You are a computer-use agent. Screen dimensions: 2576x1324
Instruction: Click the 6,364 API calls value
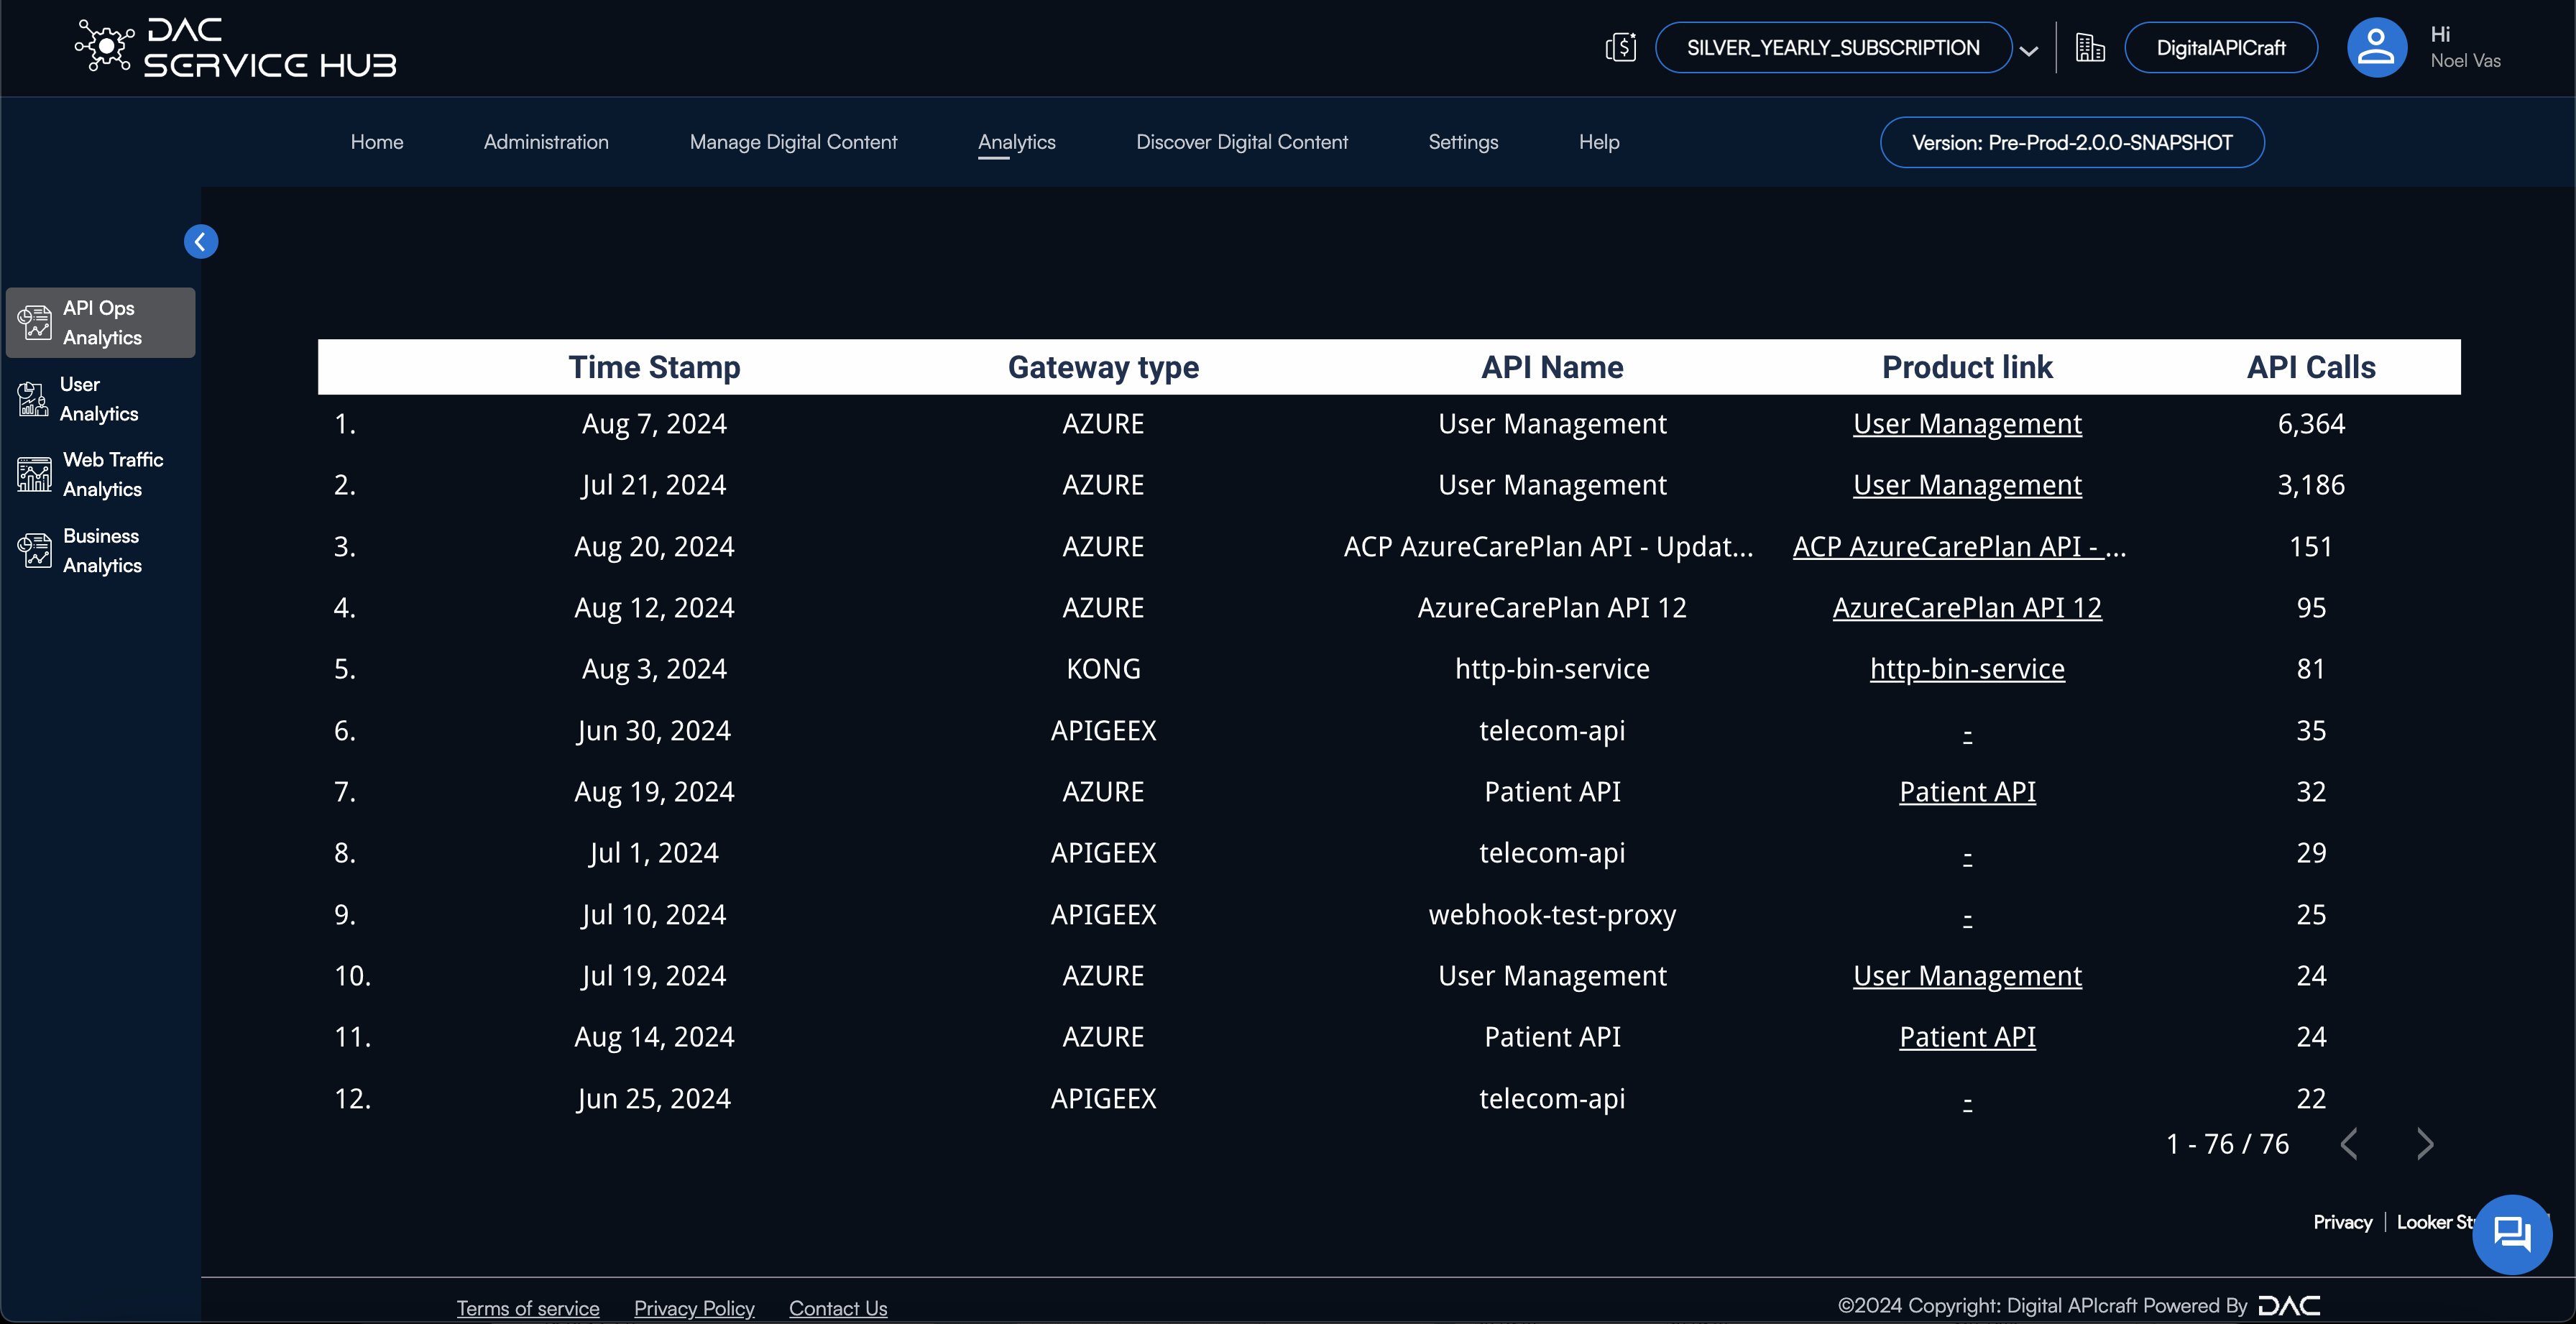coord(2311,424)
